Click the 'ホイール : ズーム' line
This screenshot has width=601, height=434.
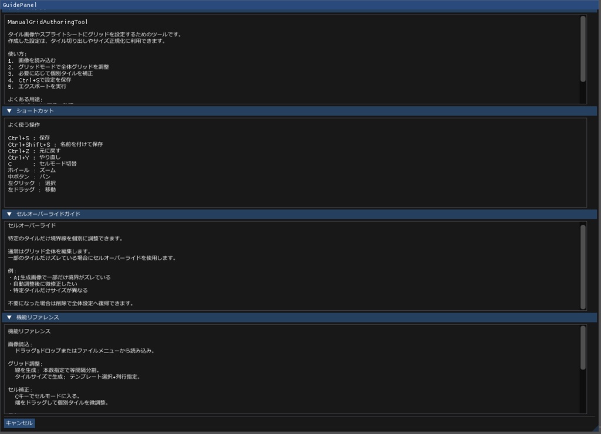(32, 171)
